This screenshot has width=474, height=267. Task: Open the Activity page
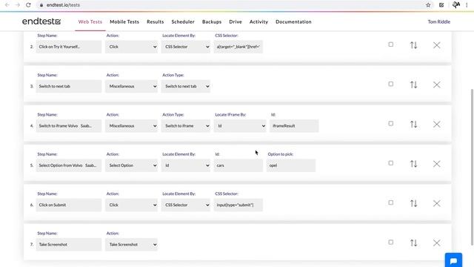pyautogui.click(x=258, y=22)
